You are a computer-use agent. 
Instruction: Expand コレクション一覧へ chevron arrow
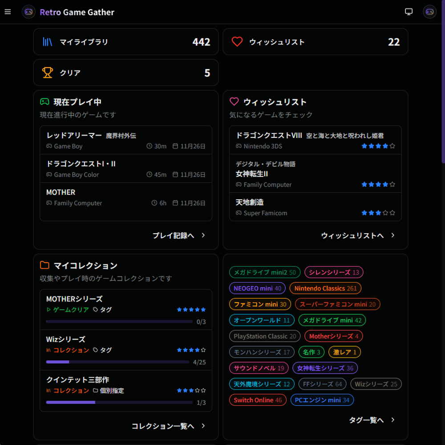tap(203, 426)
